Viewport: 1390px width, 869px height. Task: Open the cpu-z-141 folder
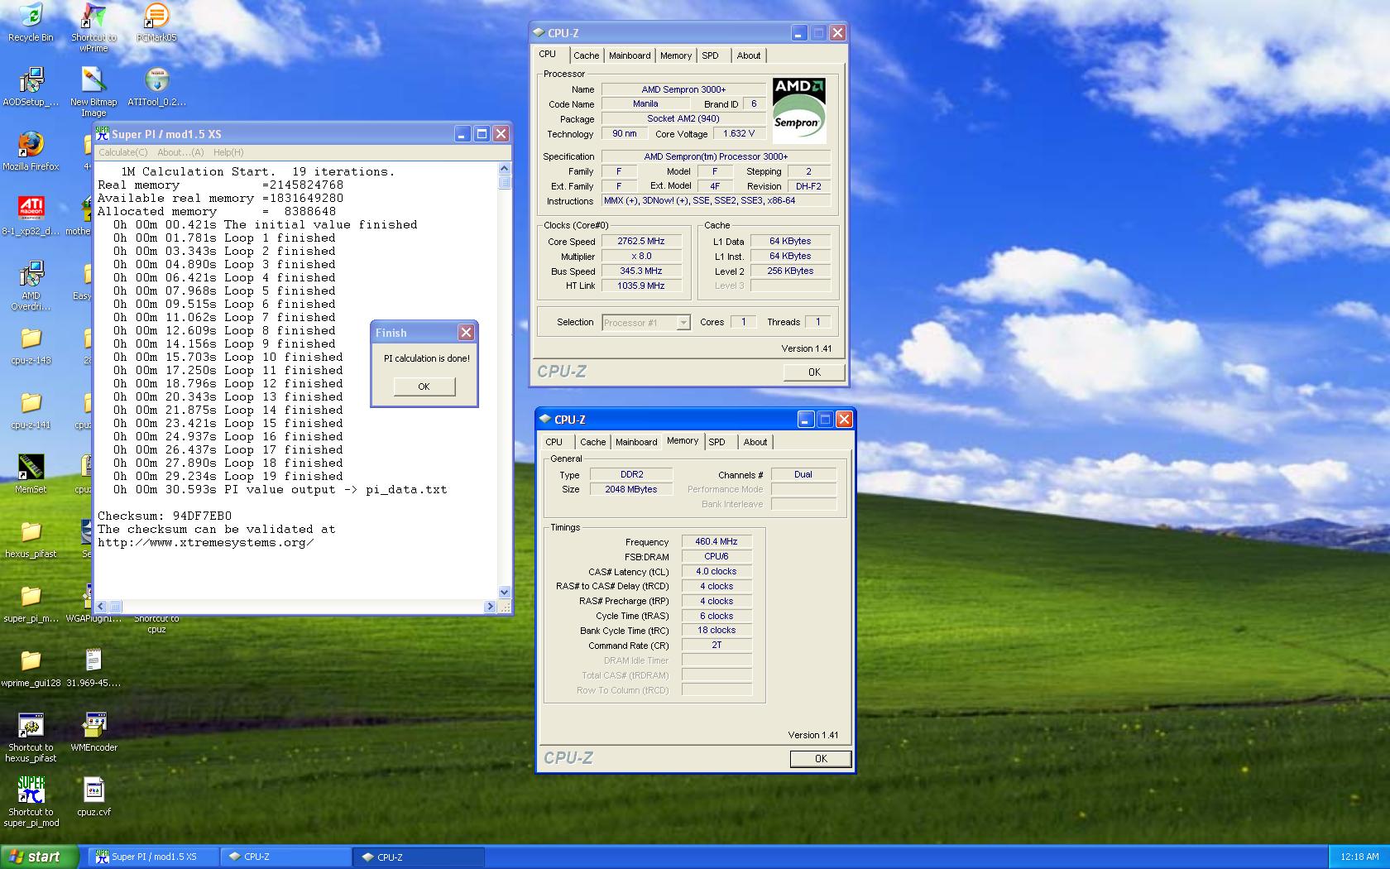pyautogui.click(x=31, y=410)
